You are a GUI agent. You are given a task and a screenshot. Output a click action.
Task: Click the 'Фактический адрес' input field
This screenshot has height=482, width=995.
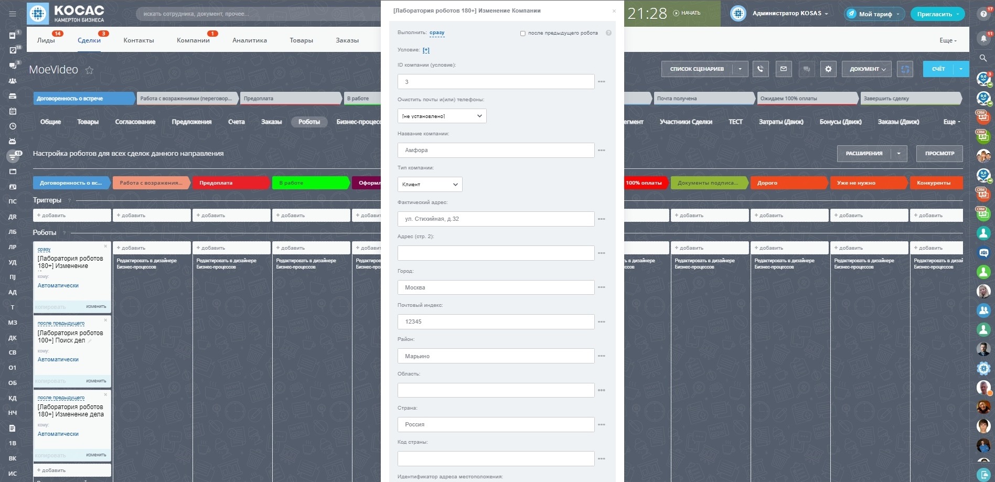(496, 219)
